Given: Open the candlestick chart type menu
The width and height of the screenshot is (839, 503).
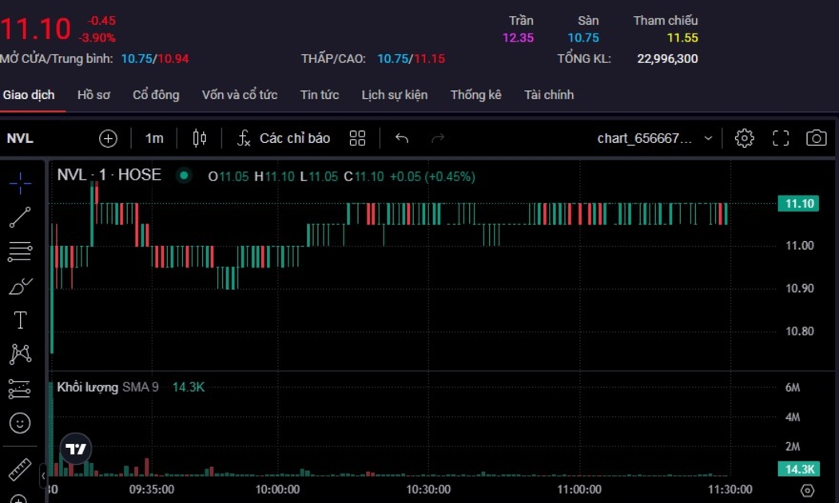Looking at the screenshot, I should pyautogui.click(x=200, y=138).
